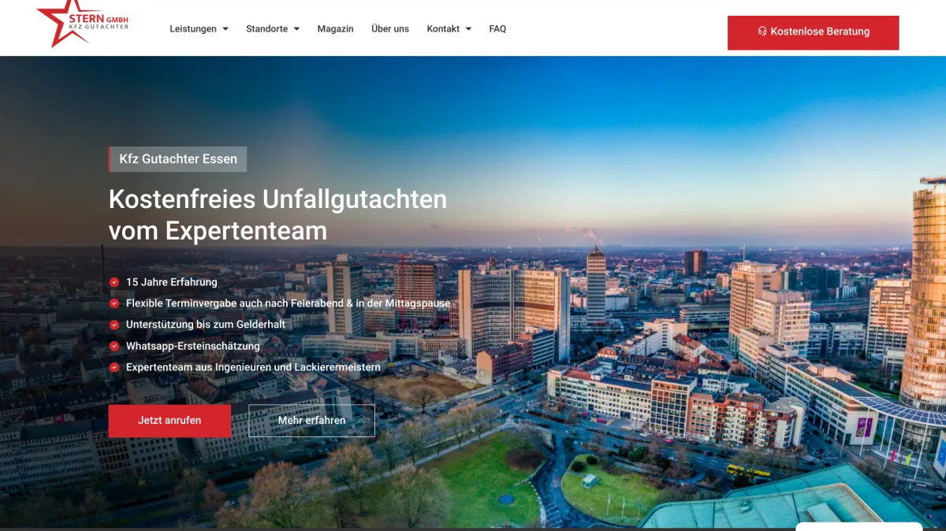Click the Kostenfreies Unfallgutachten headline
The width and height of the screenshot is (946, 531).
point(277,214)
